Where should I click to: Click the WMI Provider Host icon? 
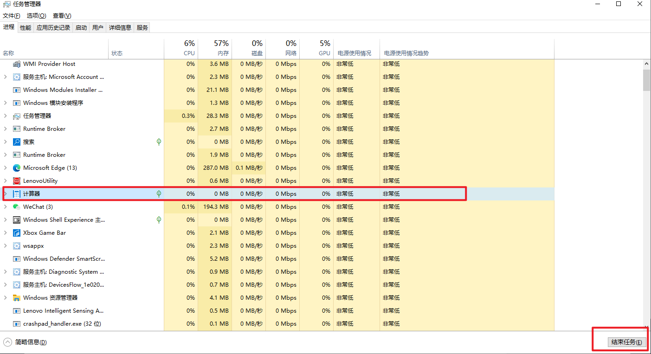click(17, 64)
